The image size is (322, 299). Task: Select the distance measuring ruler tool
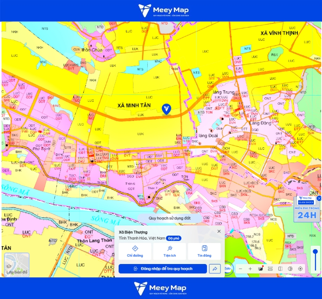(270, 269)
